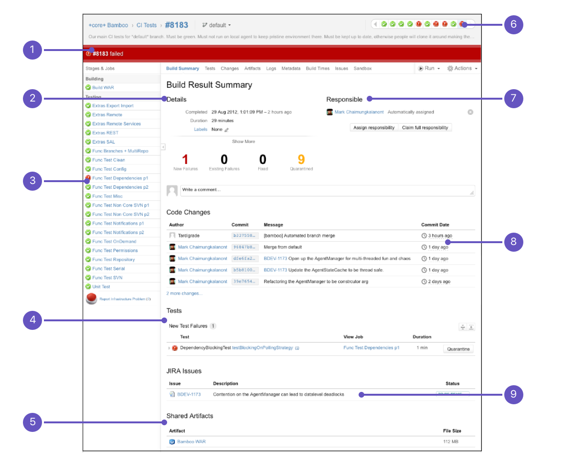This screenshot has width=573, height=461.
Task: Expand all test failure rows icon
Action: [x=471, y=327]
